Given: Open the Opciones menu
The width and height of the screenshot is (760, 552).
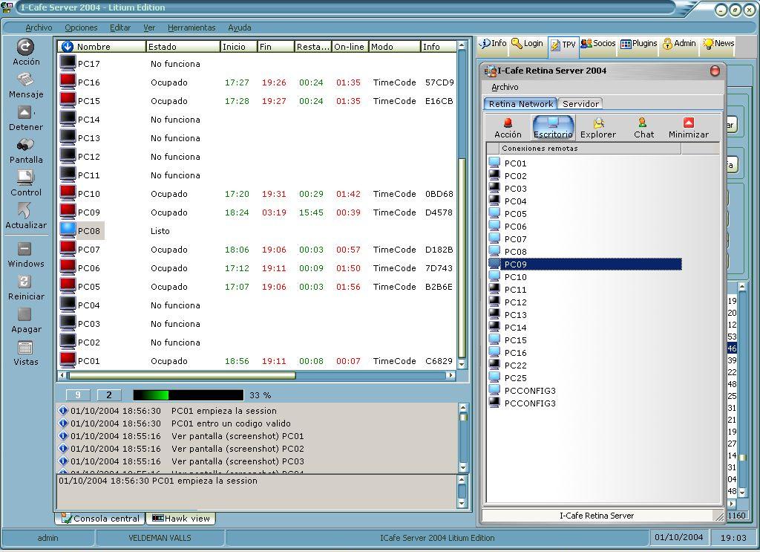Looking at the screenshot, I should [81, 27].
